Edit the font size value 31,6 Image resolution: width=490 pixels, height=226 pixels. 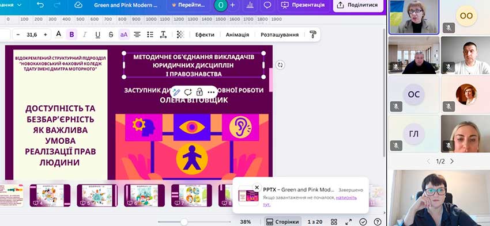(x=32, y=35)
